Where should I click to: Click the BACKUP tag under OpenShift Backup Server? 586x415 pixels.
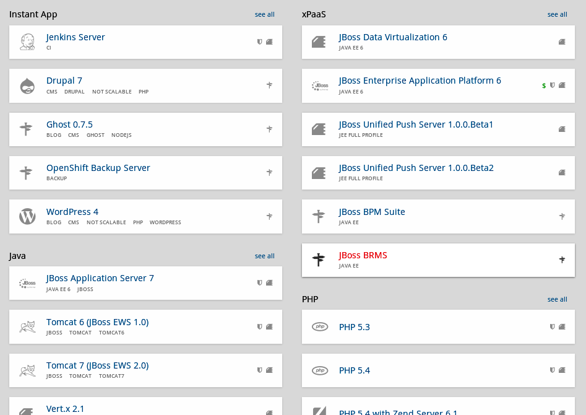point(56,178)
